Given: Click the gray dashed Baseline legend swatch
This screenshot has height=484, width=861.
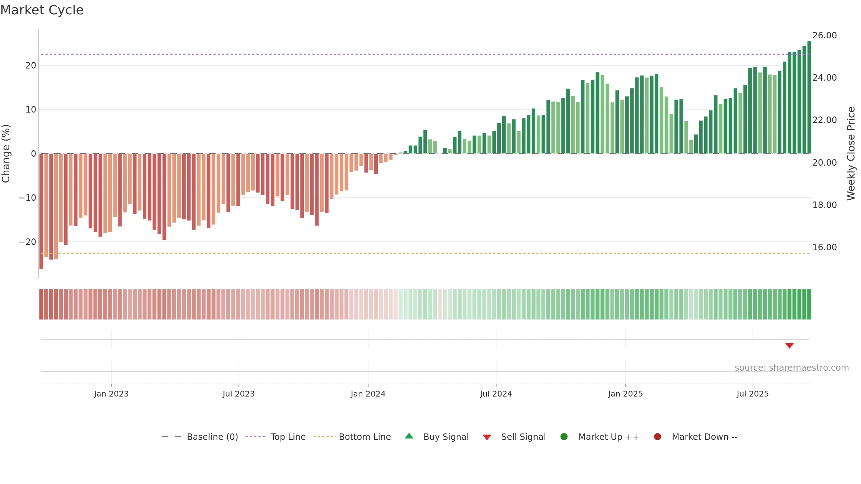Looking at the screenshot, I should tap(171, 437).
